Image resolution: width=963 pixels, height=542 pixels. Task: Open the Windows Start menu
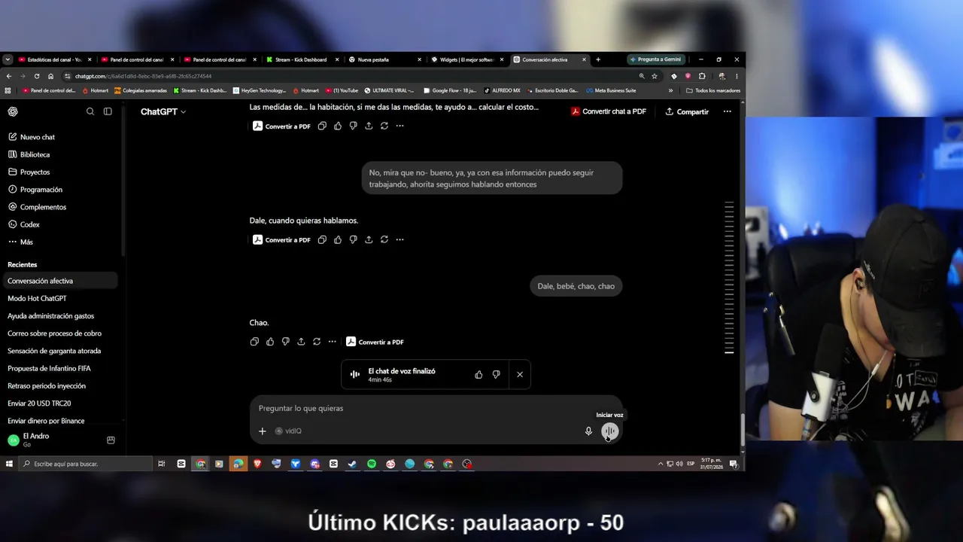pos(9,464)
